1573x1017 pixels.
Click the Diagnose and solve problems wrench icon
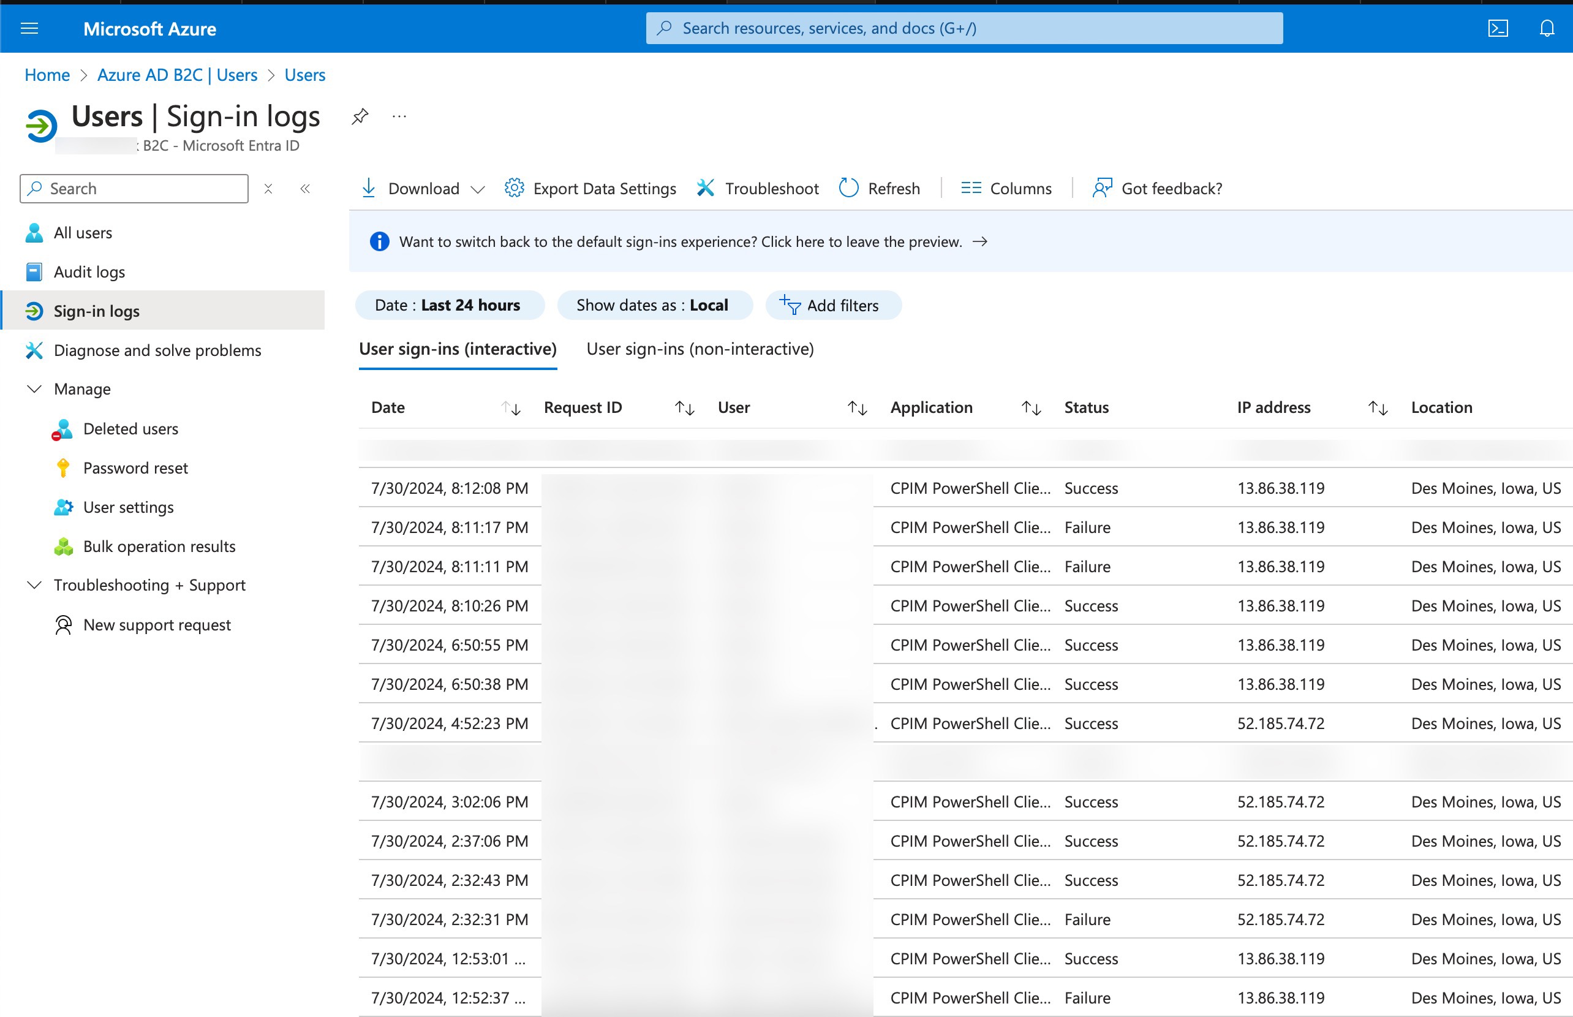tap(34, 350)
